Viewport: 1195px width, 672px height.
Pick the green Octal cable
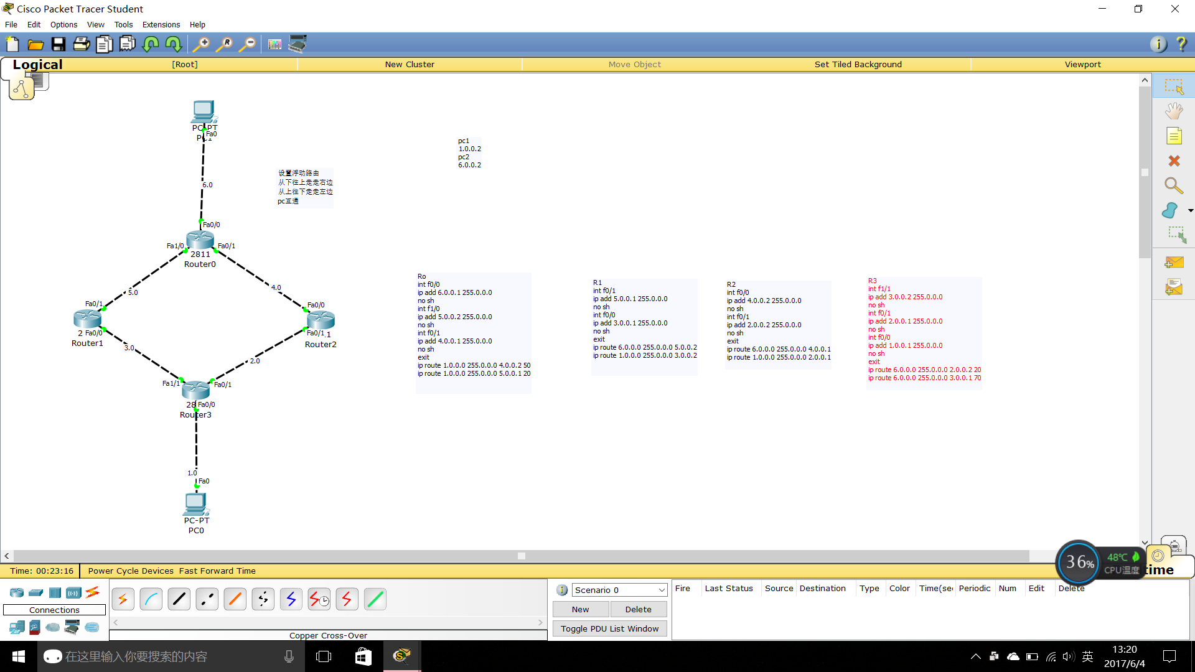tap(375, 599)
